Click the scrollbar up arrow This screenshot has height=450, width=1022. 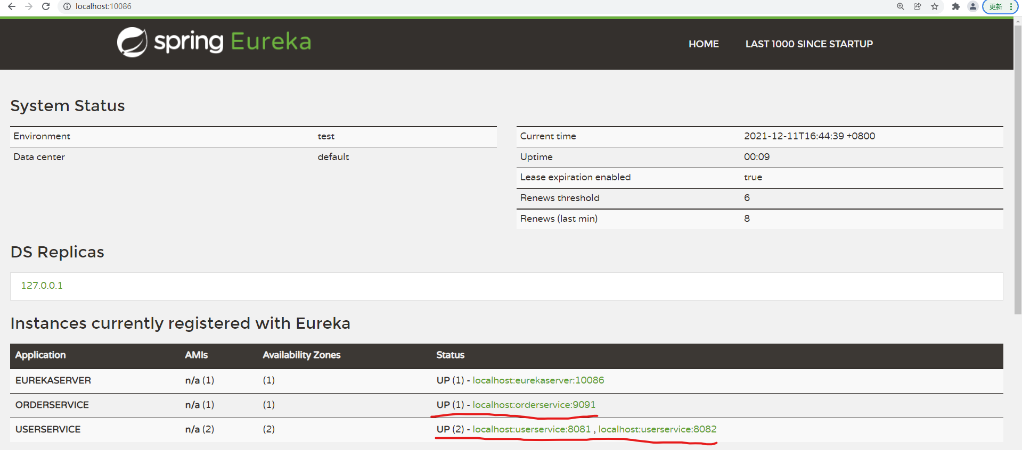(x=1018, y=21)
